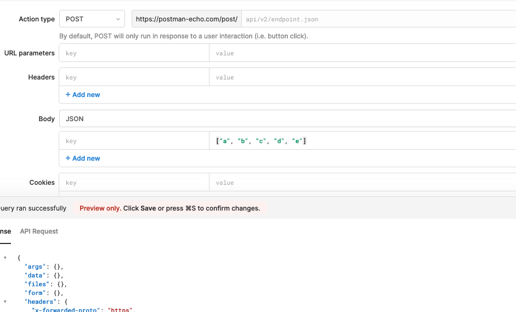Click the Cookies value field
The width and height of the screenshot is (516, 312).
[362, 183]
